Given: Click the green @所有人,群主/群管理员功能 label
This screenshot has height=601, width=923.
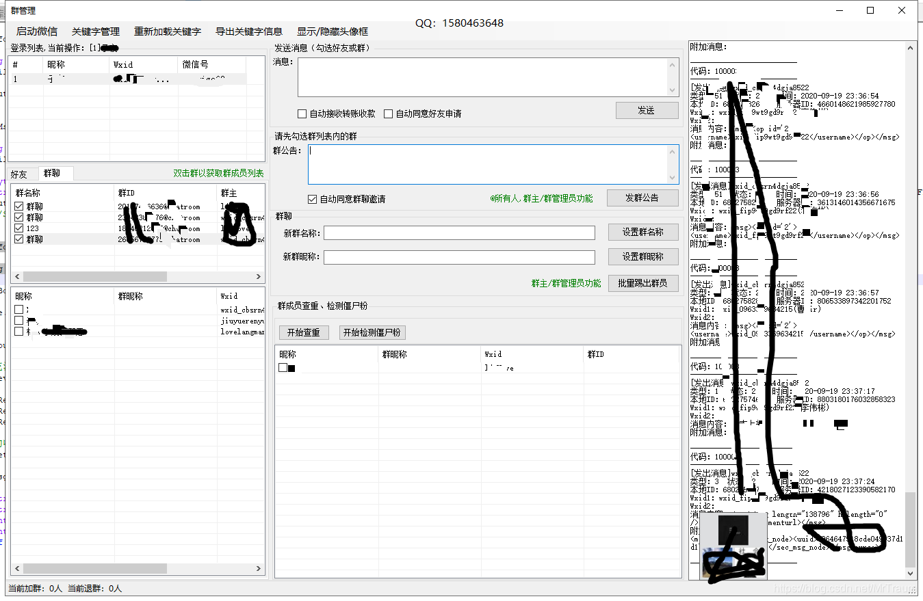Looking at the screenshot, I should pos(541,198).
